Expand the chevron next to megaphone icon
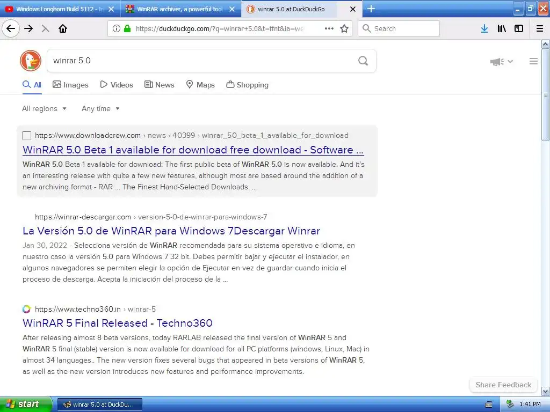This screenshot has height=412, width=550. click(510, 62)
